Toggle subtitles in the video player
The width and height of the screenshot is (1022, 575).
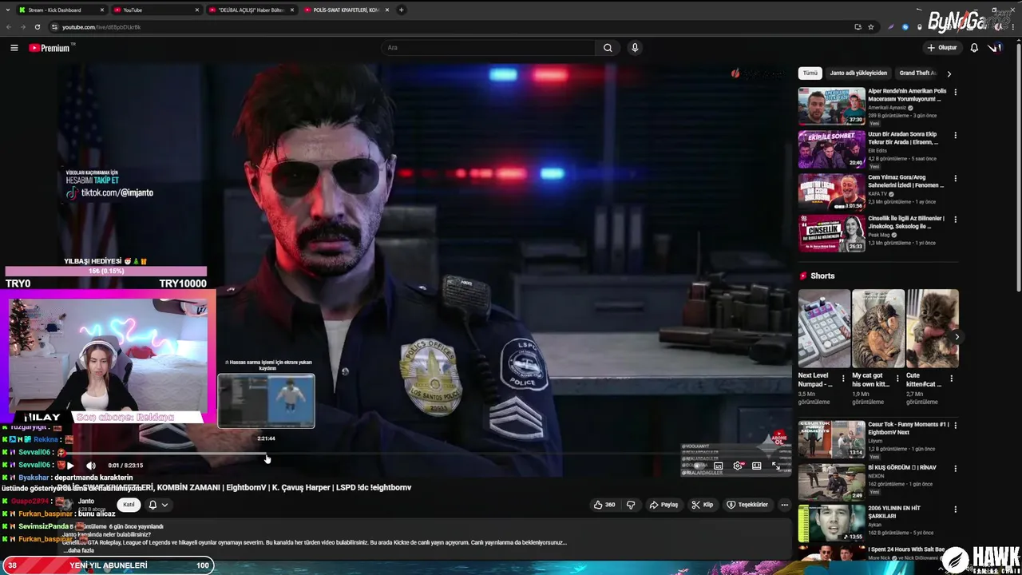pyautogui.click(x=718, y=466)
